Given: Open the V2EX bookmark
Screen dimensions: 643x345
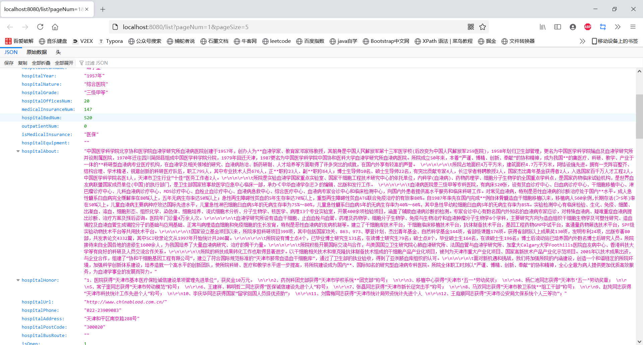Looking at the screenshot, I should [x=83, y=41].
